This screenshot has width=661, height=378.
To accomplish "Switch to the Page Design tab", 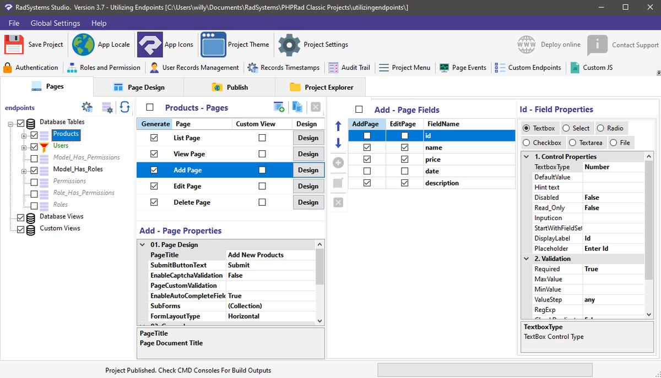I will pos(138,87).
